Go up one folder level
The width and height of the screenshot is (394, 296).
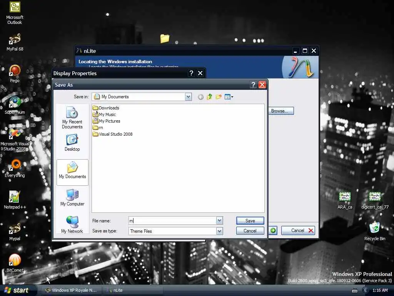pyautogui.click(x=210, y=97)
